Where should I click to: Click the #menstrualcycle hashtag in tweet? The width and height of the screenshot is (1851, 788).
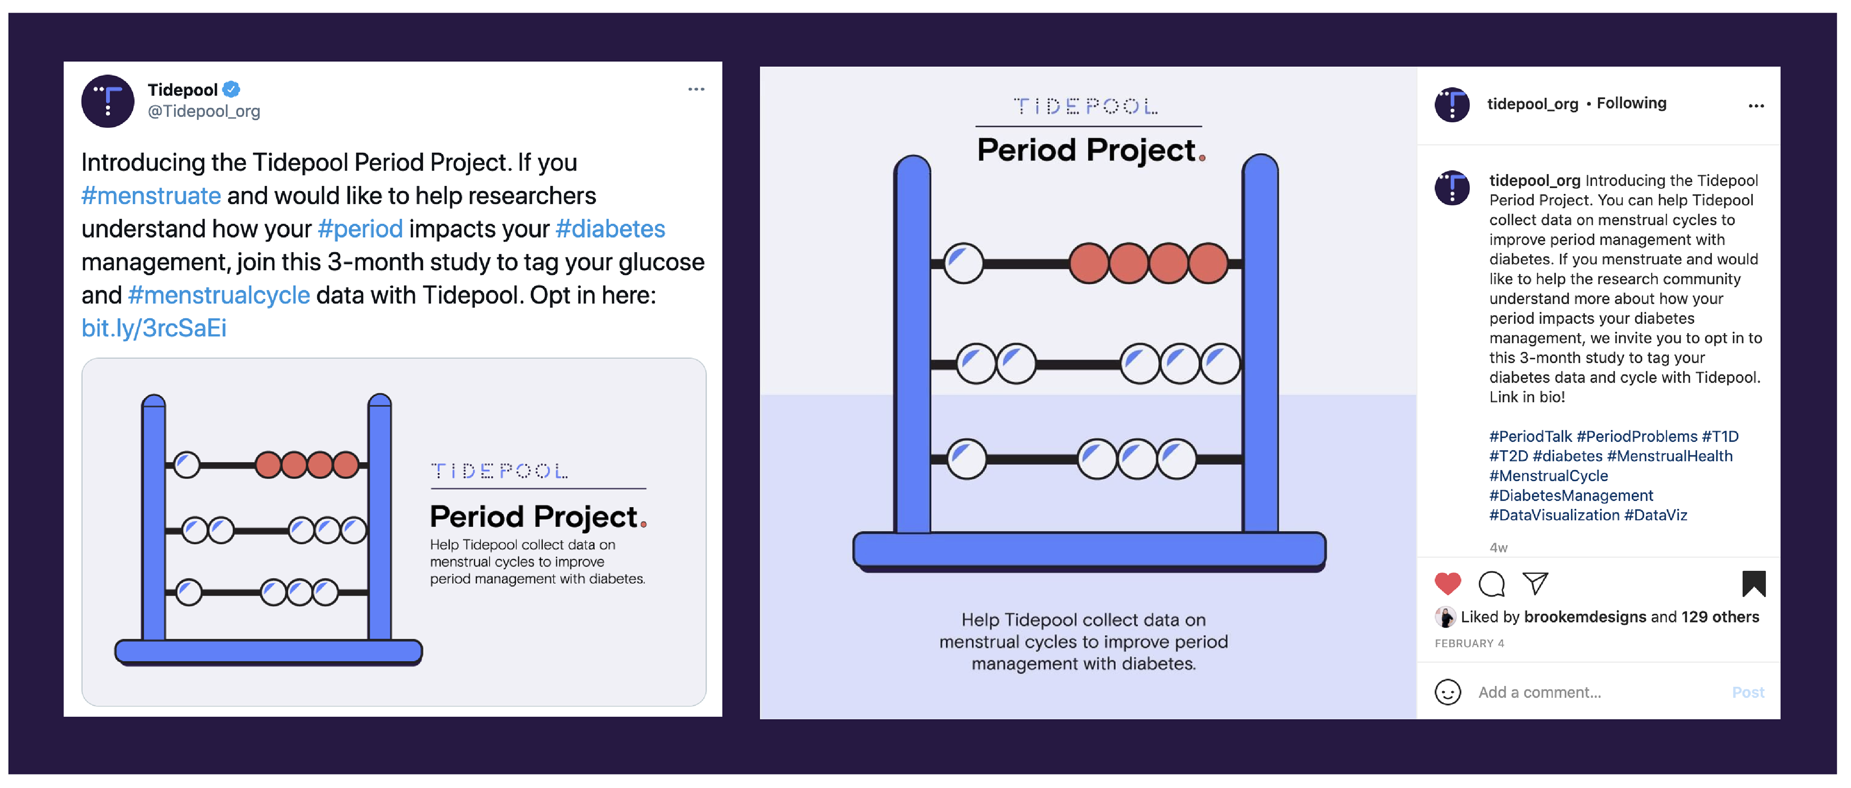coord(219,295)
